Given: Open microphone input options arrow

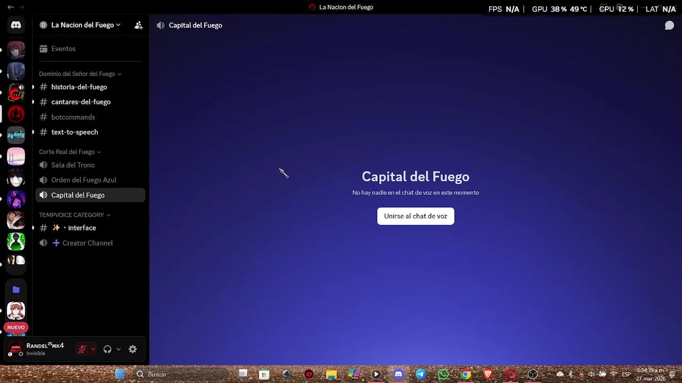Looking at the screenshot, I should [93, 349].
